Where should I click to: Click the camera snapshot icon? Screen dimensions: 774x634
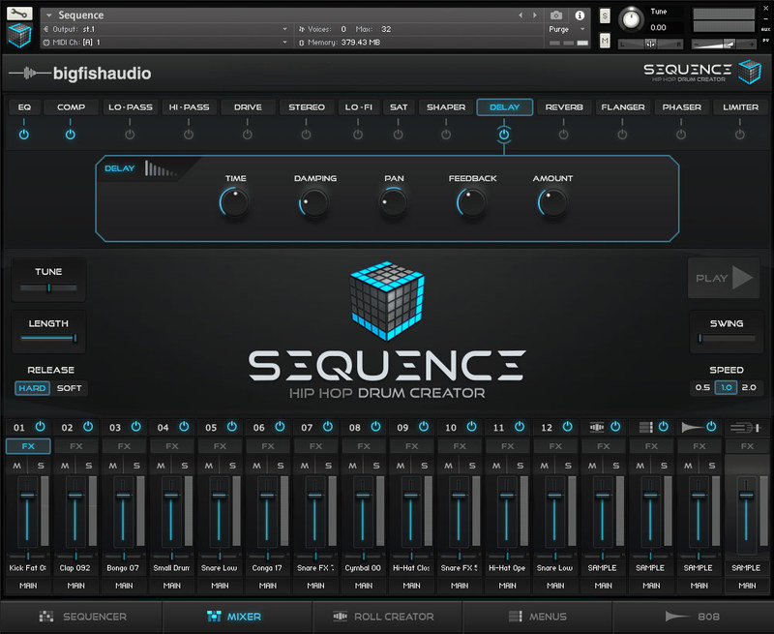pyautogui.click(x=556, y=15)
